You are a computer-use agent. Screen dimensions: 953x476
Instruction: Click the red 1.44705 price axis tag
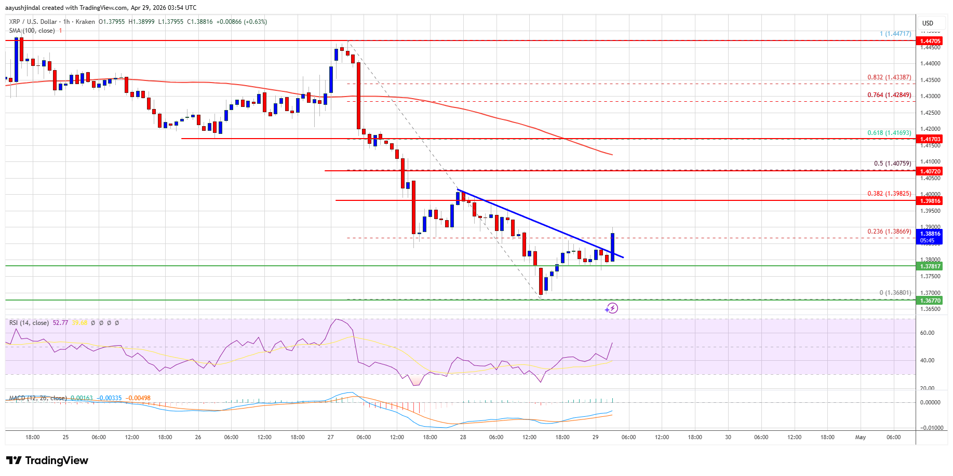(930, 41)
